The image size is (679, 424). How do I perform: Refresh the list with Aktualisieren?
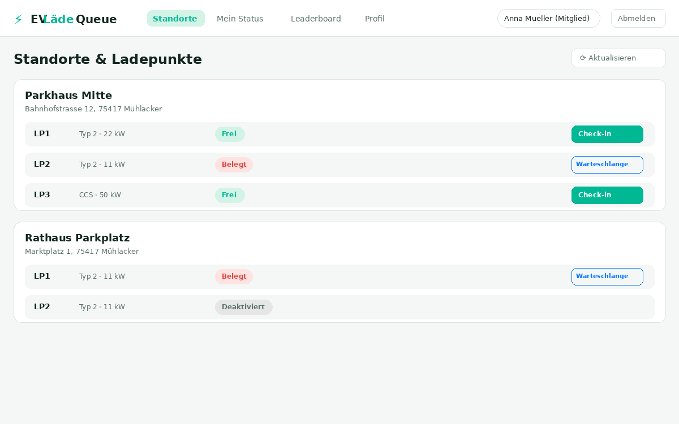click(618, 58)
